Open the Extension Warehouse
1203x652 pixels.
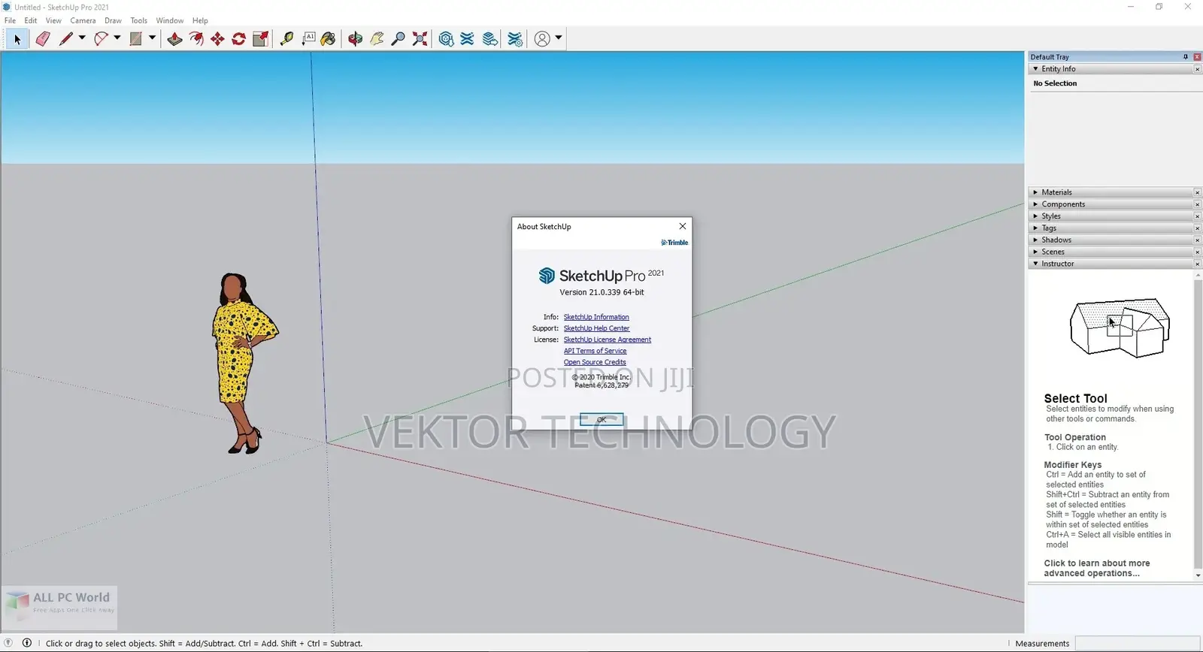coord(468,39)
